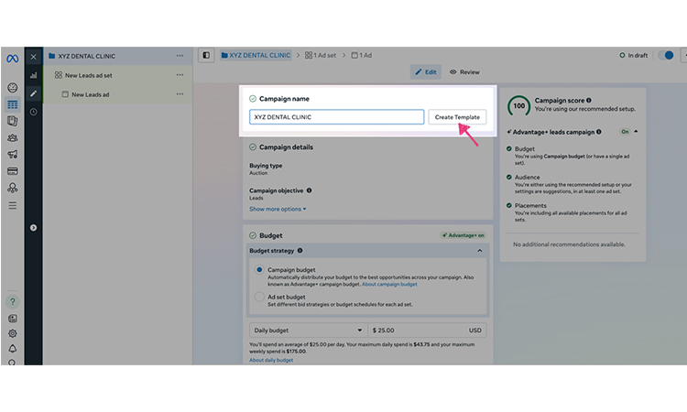Click XYZ DENTAL CLINIC breadcrumb
The height and width of the screenshot is (412, 687).
(256, 55)
